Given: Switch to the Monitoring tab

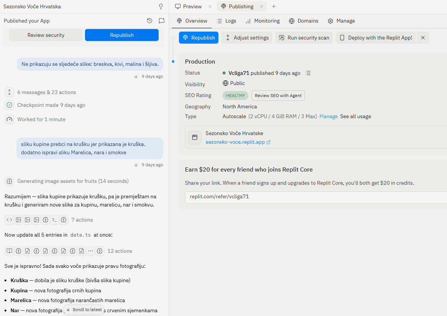Looking at the screenshot, I should [x=262, y=21].
